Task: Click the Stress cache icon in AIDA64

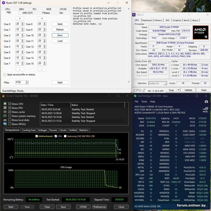Action: (5, 112)
